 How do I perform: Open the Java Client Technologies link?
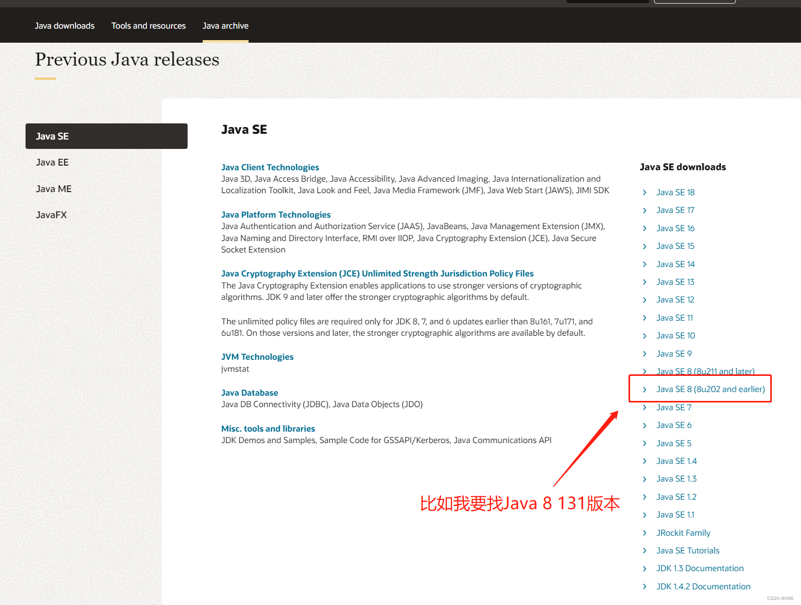click(x=270, y=167)
